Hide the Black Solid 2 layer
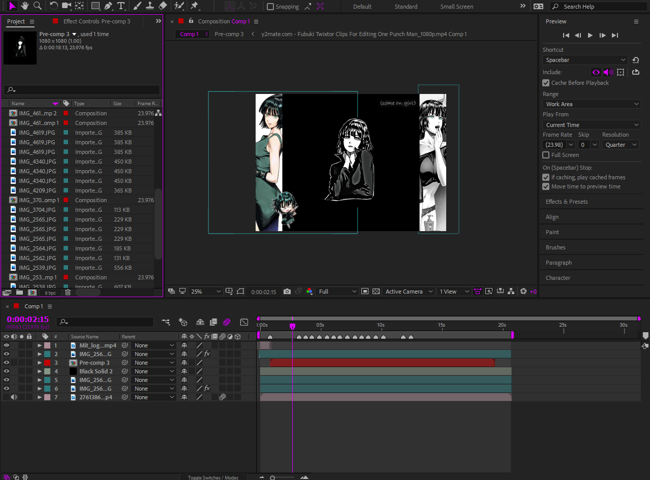This screenshot has height=480, width=650. click(x=7, y=371)
